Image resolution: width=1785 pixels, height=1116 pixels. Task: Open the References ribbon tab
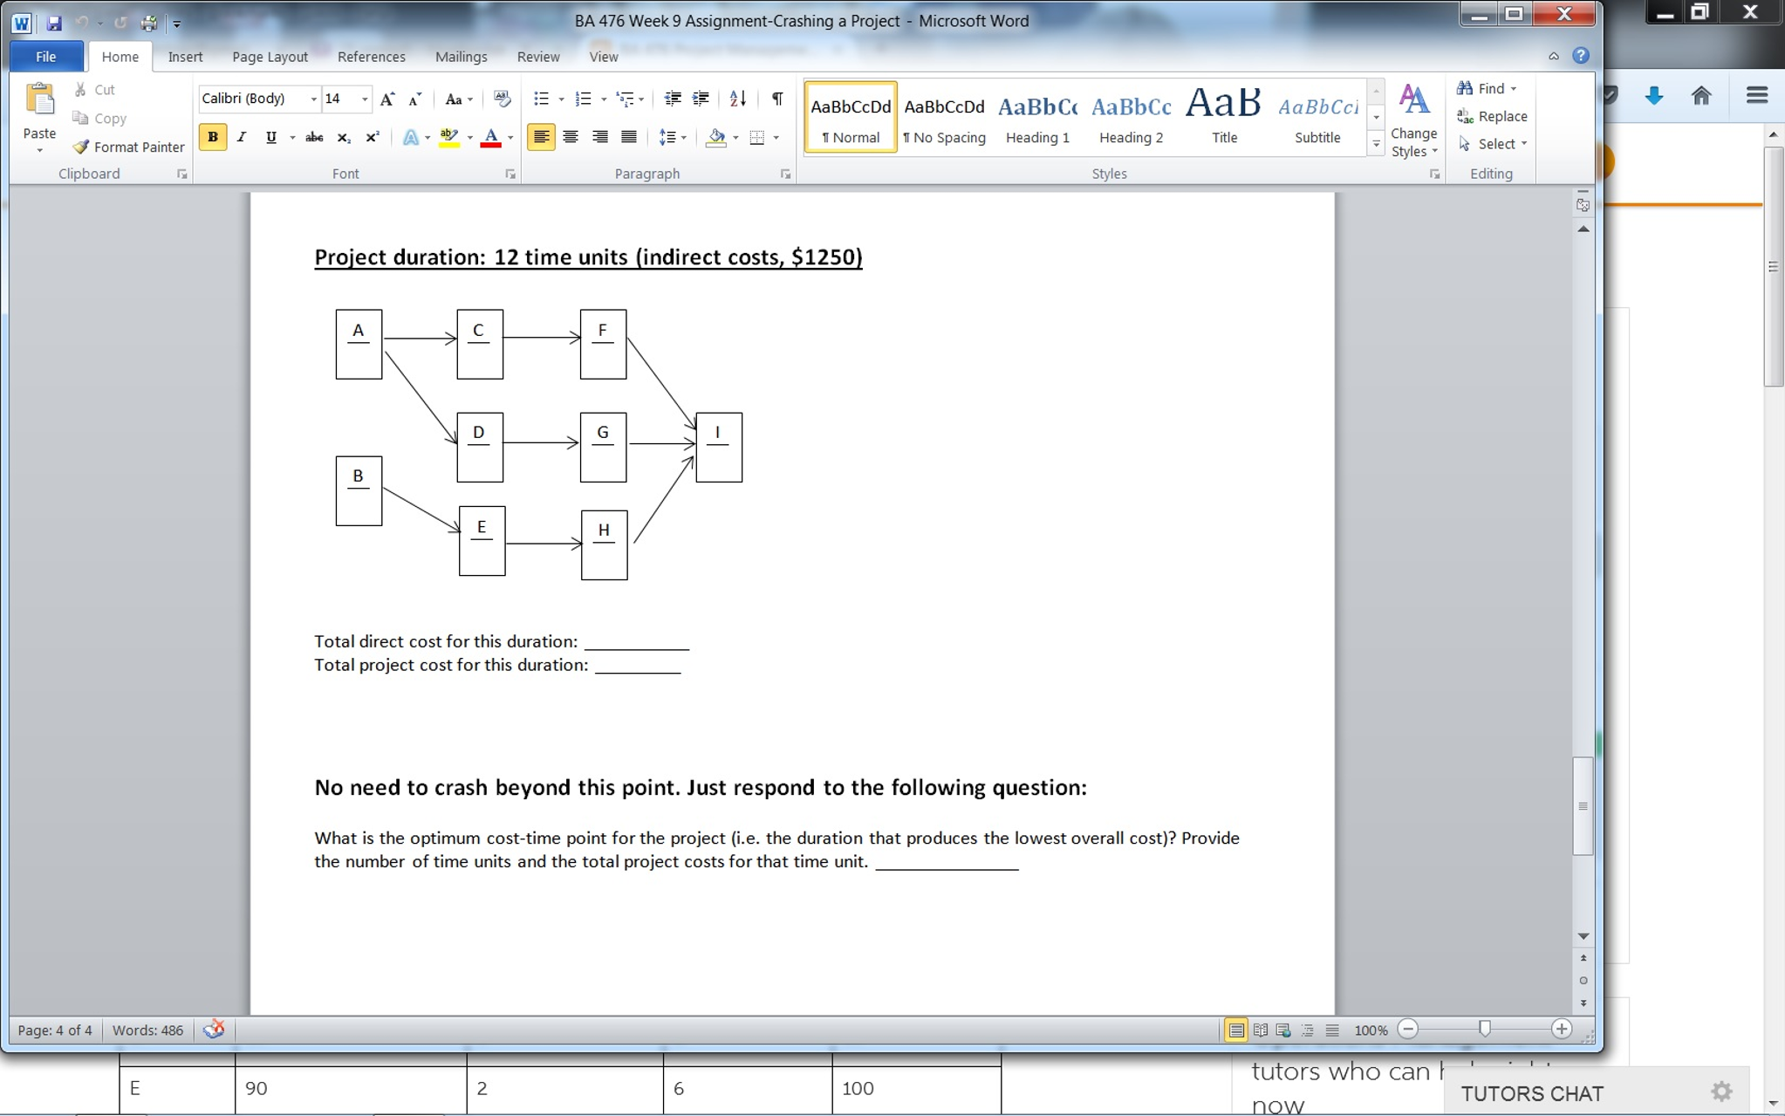[371, 57]
